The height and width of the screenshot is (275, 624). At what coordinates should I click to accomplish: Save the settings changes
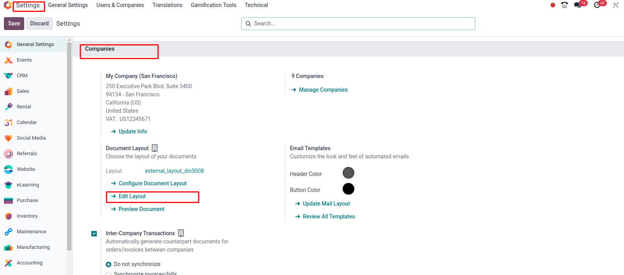[x=14, y=23]
